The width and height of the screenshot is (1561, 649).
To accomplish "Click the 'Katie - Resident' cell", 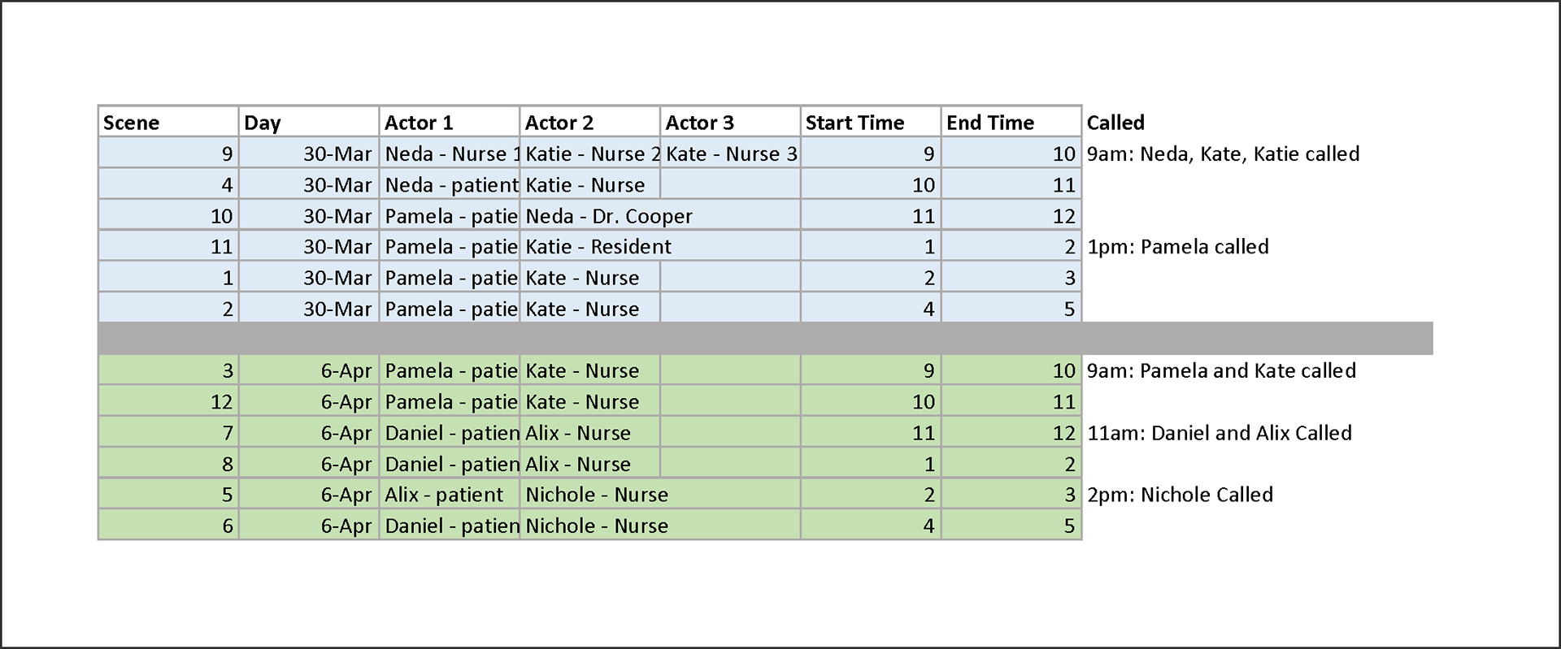I will click(x=598, y=247).
